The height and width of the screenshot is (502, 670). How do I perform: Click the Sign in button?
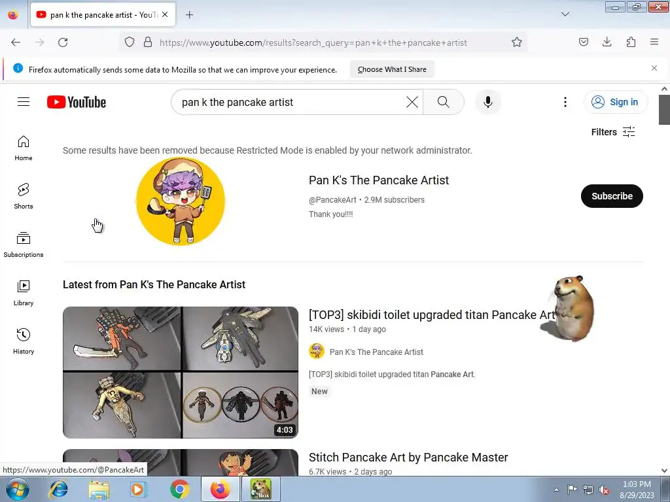point(615,102)
